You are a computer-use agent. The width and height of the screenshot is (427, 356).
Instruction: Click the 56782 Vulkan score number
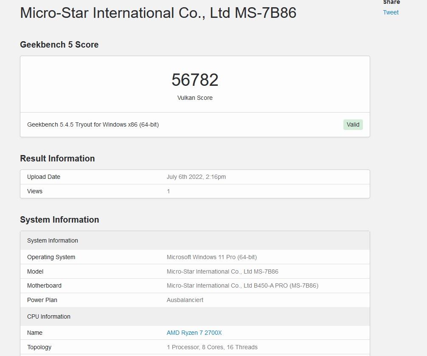click(195, 79)
